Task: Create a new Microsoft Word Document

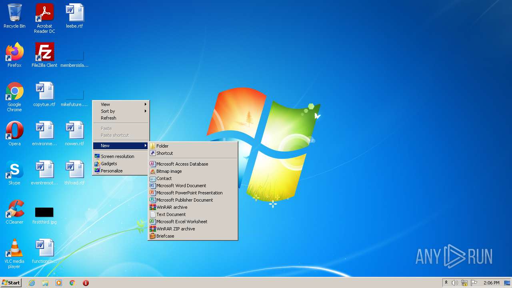Action: (x=193, y=186)
